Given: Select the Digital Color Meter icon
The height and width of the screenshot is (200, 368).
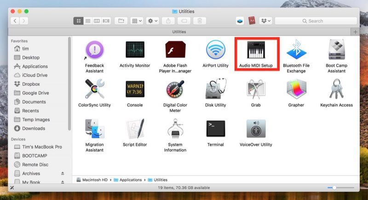Looking at the screenshot, I should pyautogui.click(x=175, y=90).
